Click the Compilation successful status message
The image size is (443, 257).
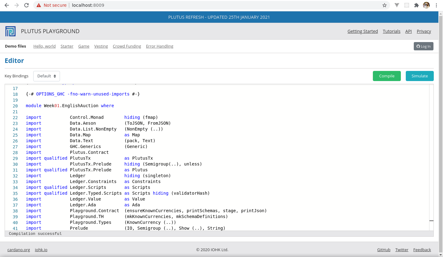[35, 234]
